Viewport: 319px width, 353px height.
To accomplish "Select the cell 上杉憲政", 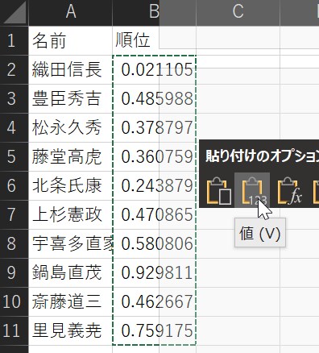I will coord(70,214).
